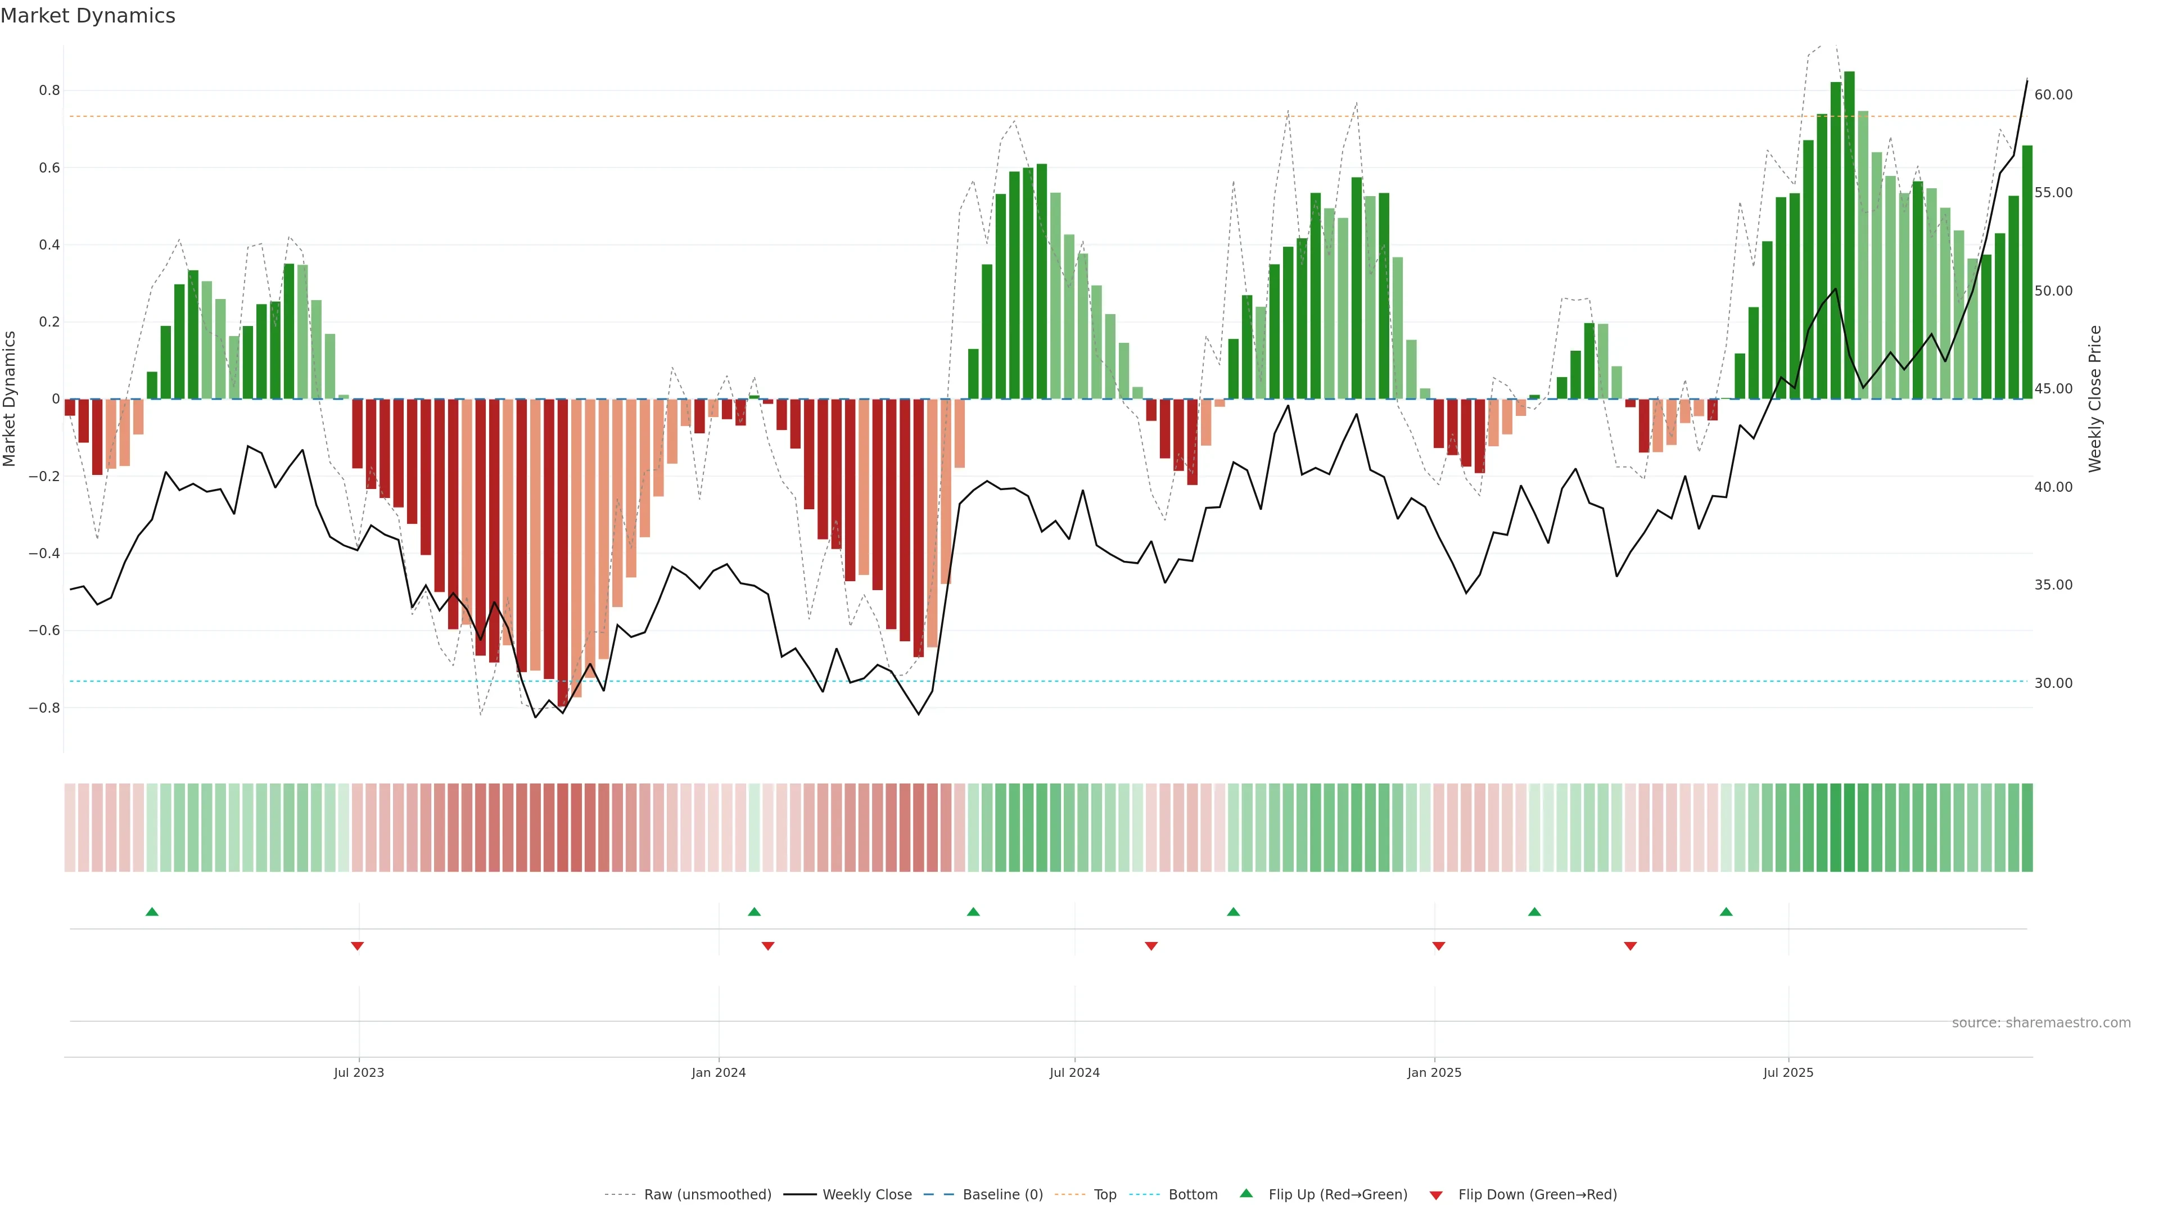Toggle the Baseline (0) legend entry
The height and width of the screenshot is (1214, 2159).
click(x=1002, y=1194)
